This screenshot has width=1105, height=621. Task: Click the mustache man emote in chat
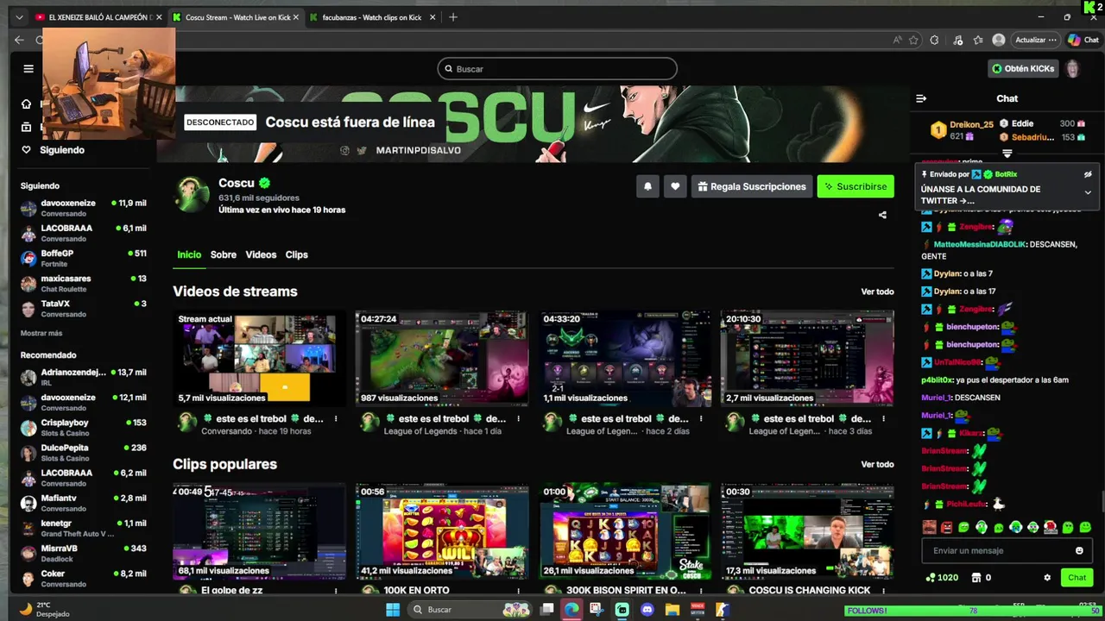(x=929, y=527)
